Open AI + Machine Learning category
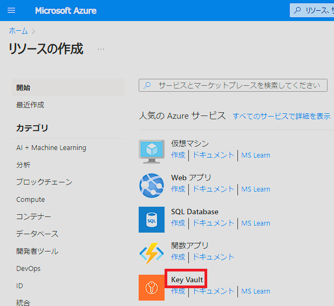The height and width of the screenshot is (306, 334). click(x=51, y=147)
